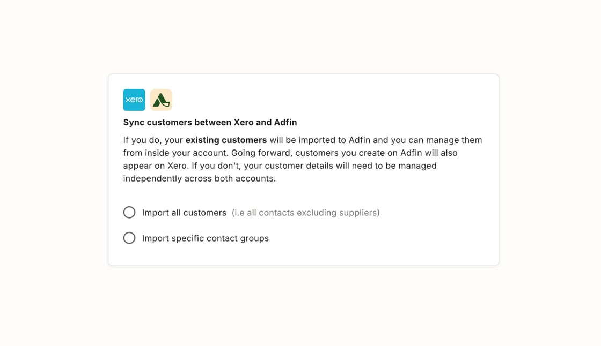Click the 'Import all customers' label text
This screenshot has width=601, height=346.
point(184,213)
